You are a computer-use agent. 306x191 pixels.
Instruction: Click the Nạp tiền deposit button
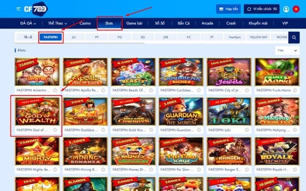coord(228,9)
